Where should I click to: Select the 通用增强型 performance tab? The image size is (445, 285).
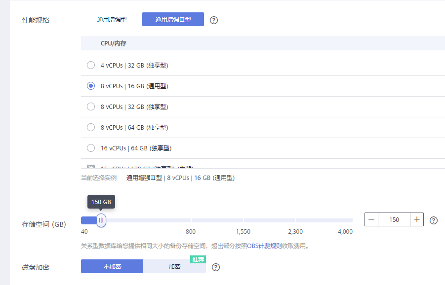click(x=112, y=20)
